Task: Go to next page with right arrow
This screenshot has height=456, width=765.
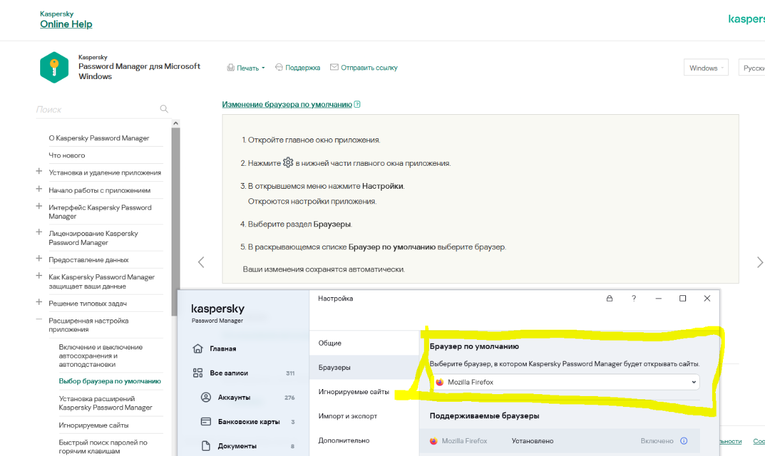Action: [759, 262]
